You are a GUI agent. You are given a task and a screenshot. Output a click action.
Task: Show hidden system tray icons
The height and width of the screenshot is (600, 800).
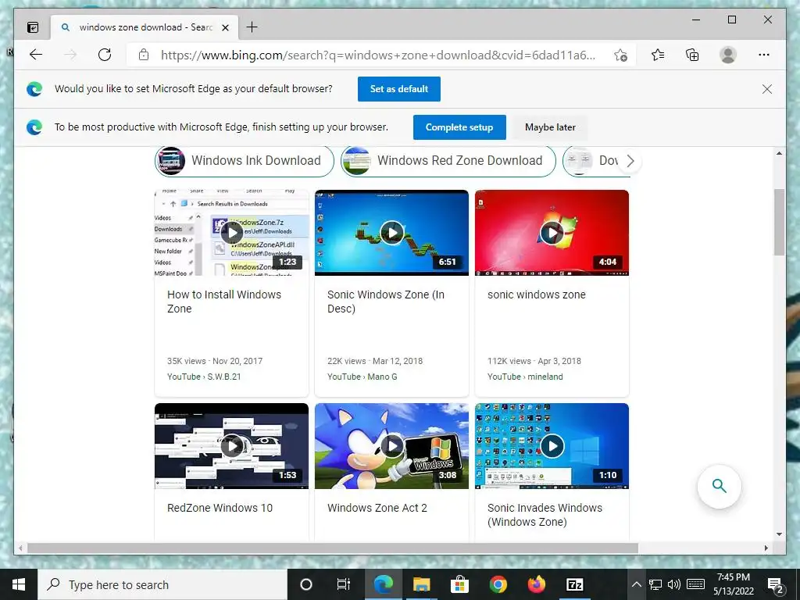636,584
